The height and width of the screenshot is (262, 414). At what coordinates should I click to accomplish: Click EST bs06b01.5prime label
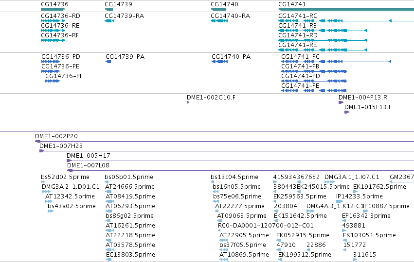tap(129, 177)
